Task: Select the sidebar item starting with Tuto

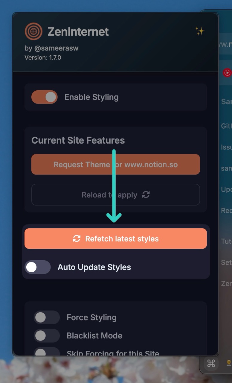Action: (x=226, y=241)
